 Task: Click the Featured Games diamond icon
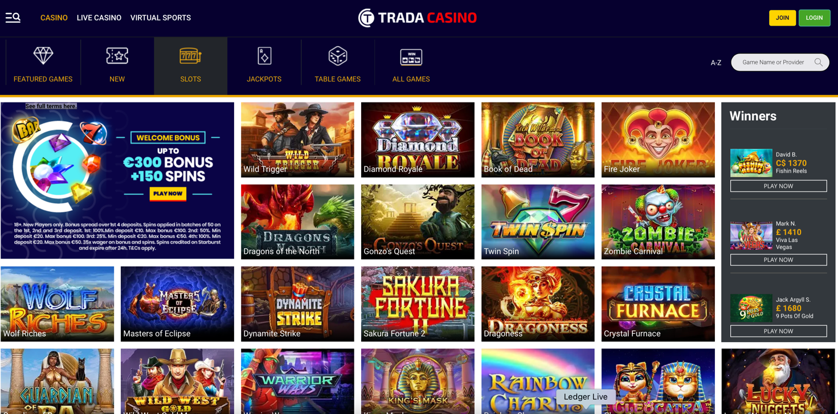coord(43,56)
